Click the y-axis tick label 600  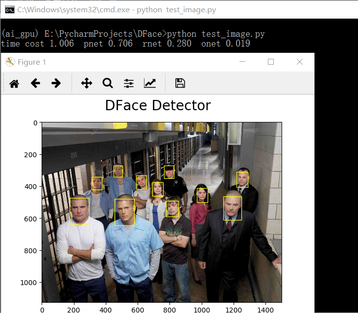[x=30, y=219]
